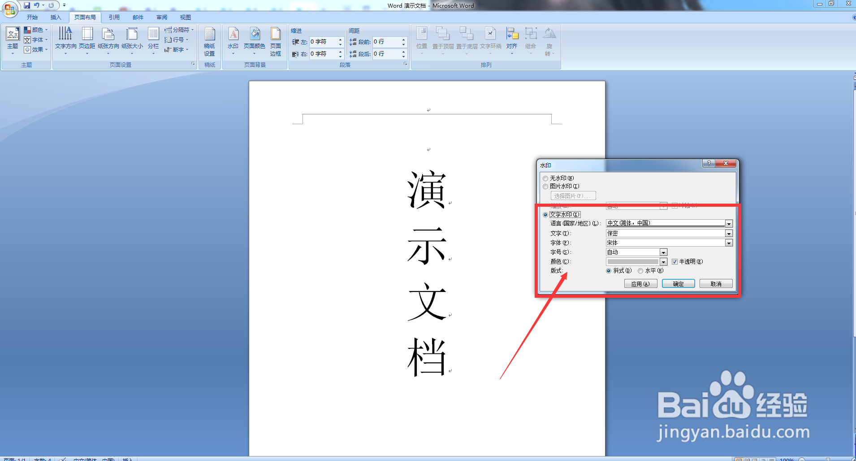856x461 pixels.
Task: Switch to the 插入 ribbon tab
Action: click(x=56, y=17)
